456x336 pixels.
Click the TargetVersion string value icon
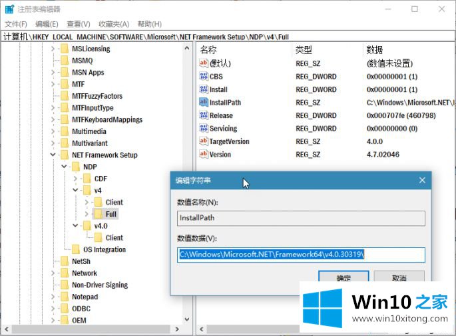(204, 141)
